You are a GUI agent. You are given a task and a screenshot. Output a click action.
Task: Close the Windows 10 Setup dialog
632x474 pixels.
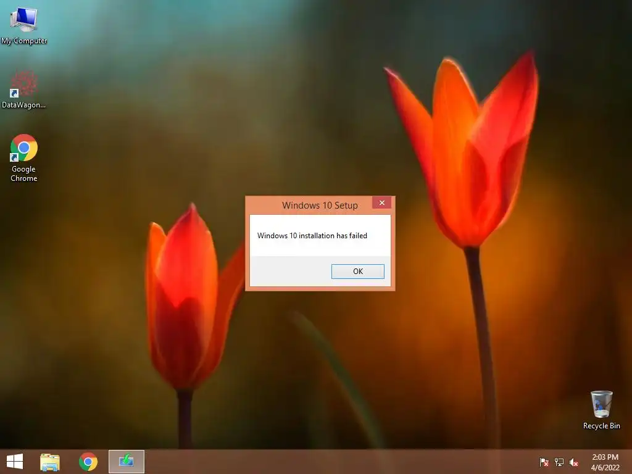[x=381, y=202]
